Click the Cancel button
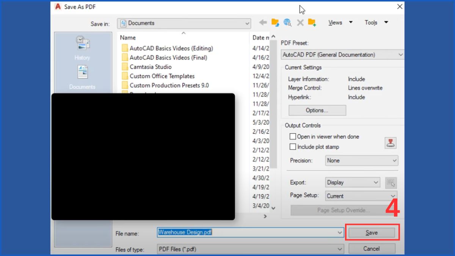This screenshot has height=256, width=455. point(372,249)
